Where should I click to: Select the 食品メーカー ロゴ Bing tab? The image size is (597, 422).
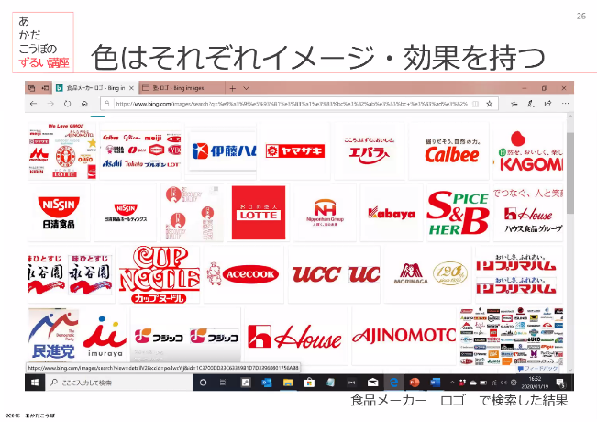tap(95, 88)
